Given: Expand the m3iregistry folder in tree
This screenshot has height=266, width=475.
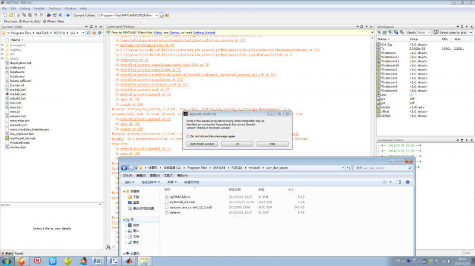Looking at the screenshot, I should (3, 45).
